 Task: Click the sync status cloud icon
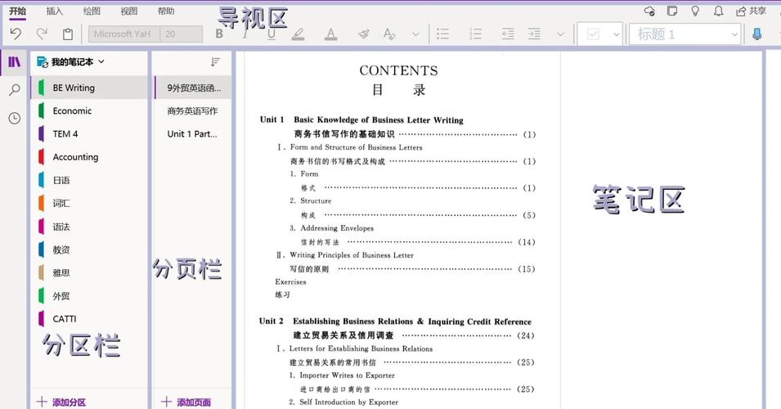pyautogui.click(x=649, y=11)
